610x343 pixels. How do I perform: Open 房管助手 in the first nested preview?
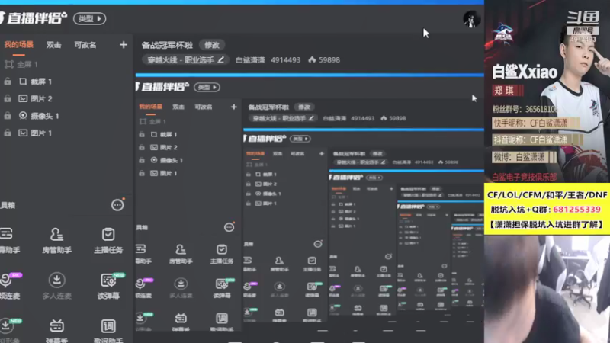(181, 254)
